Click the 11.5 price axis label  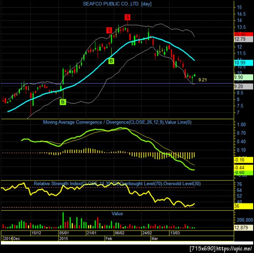pos(241,53)
